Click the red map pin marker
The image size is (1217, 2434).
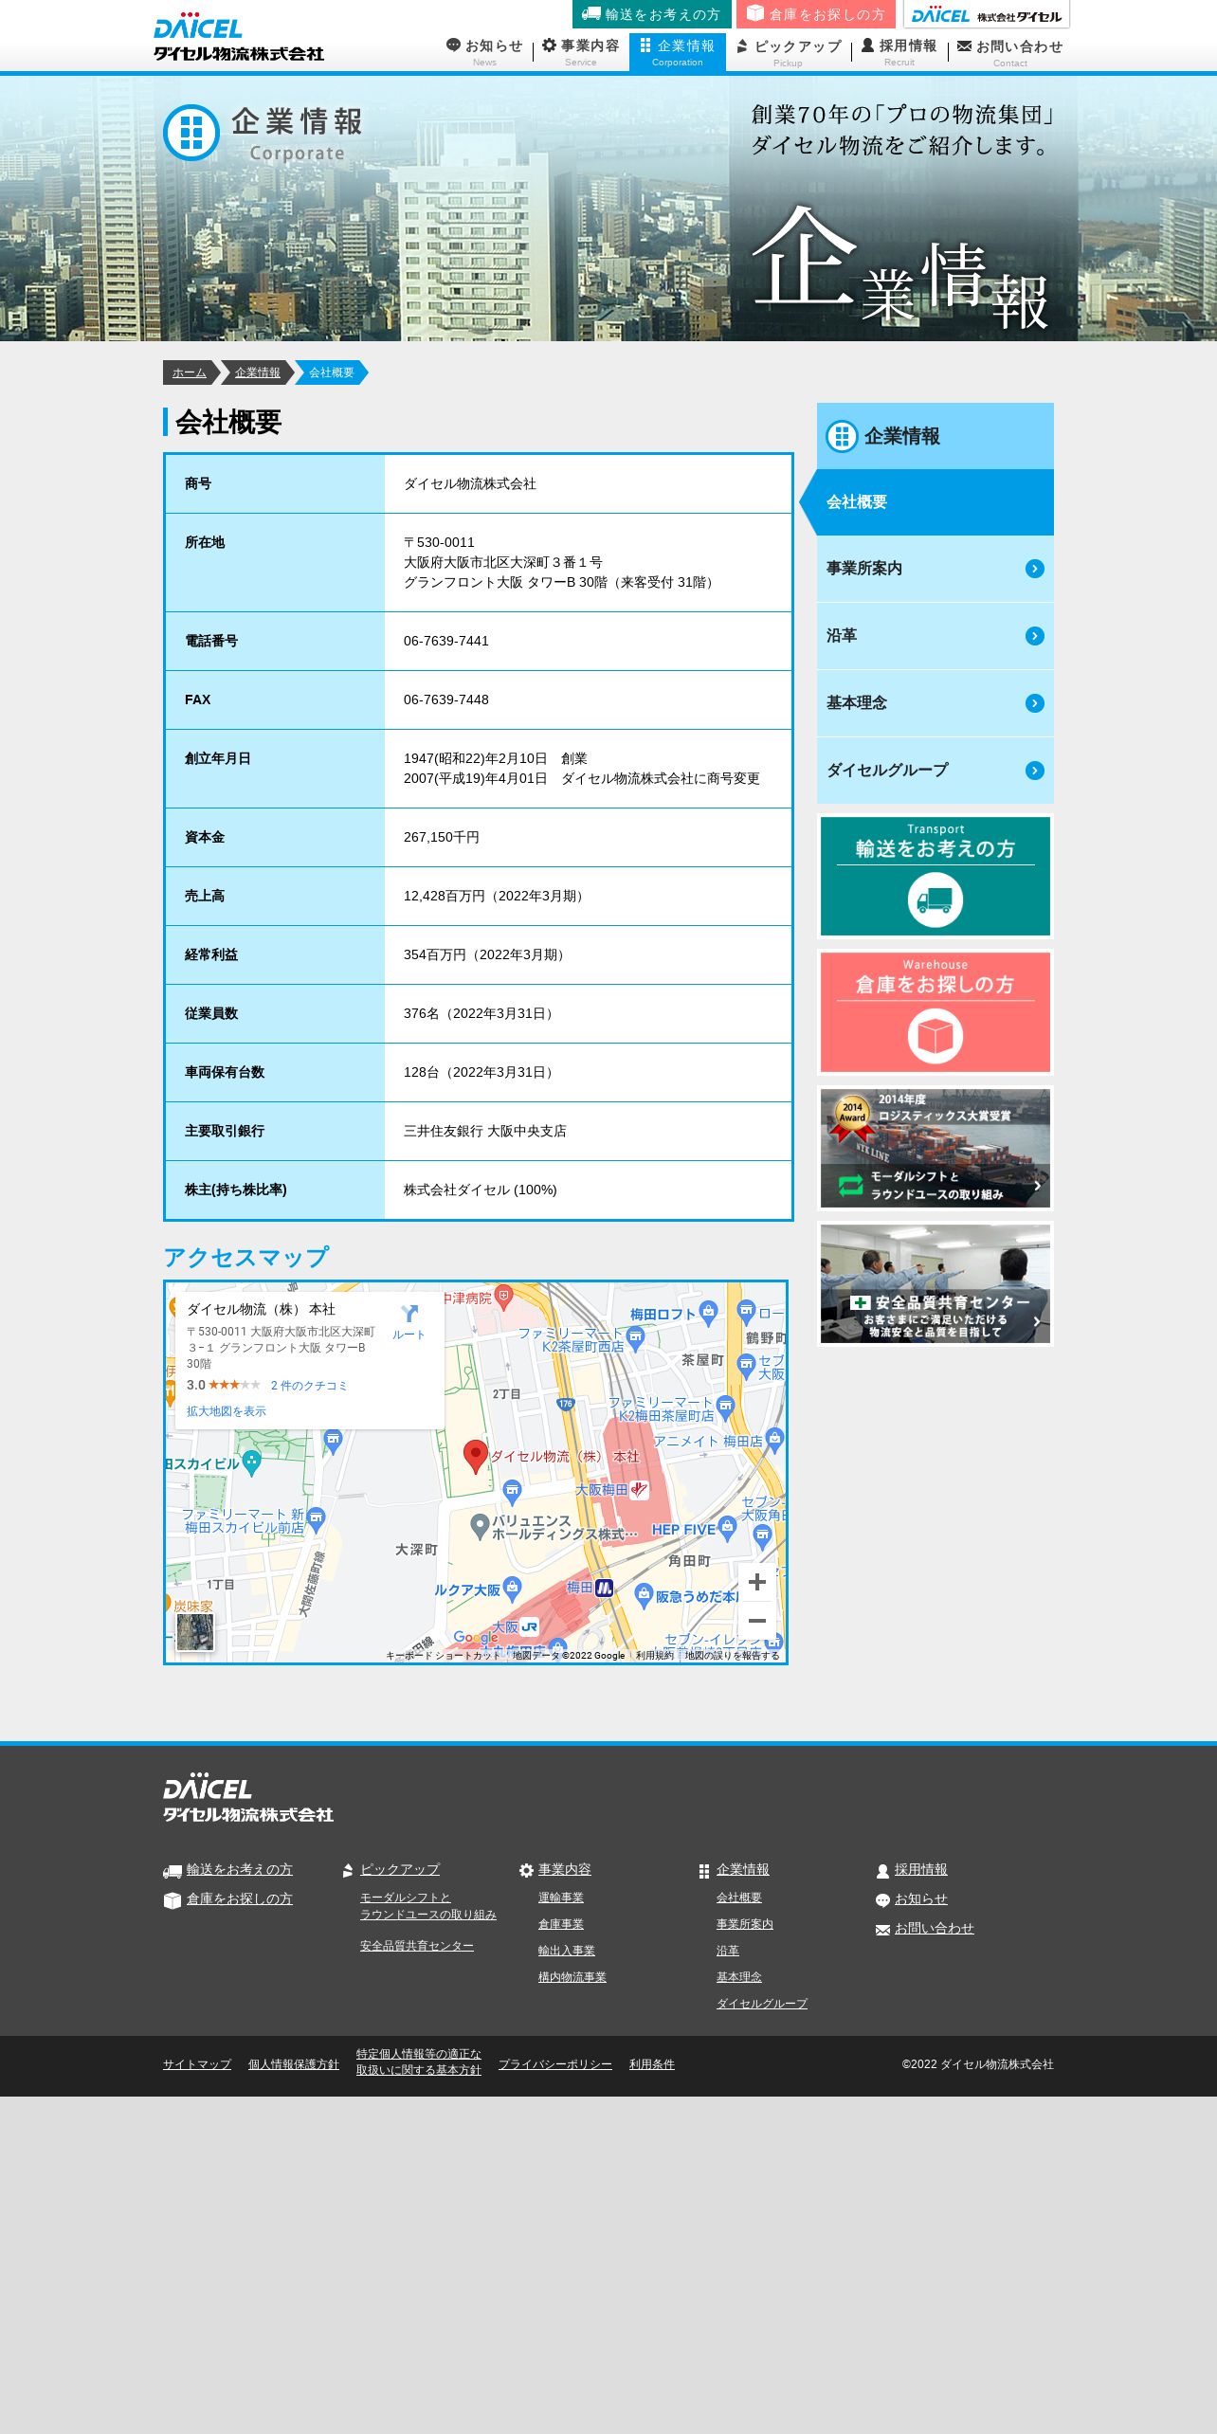[475, 1457]
